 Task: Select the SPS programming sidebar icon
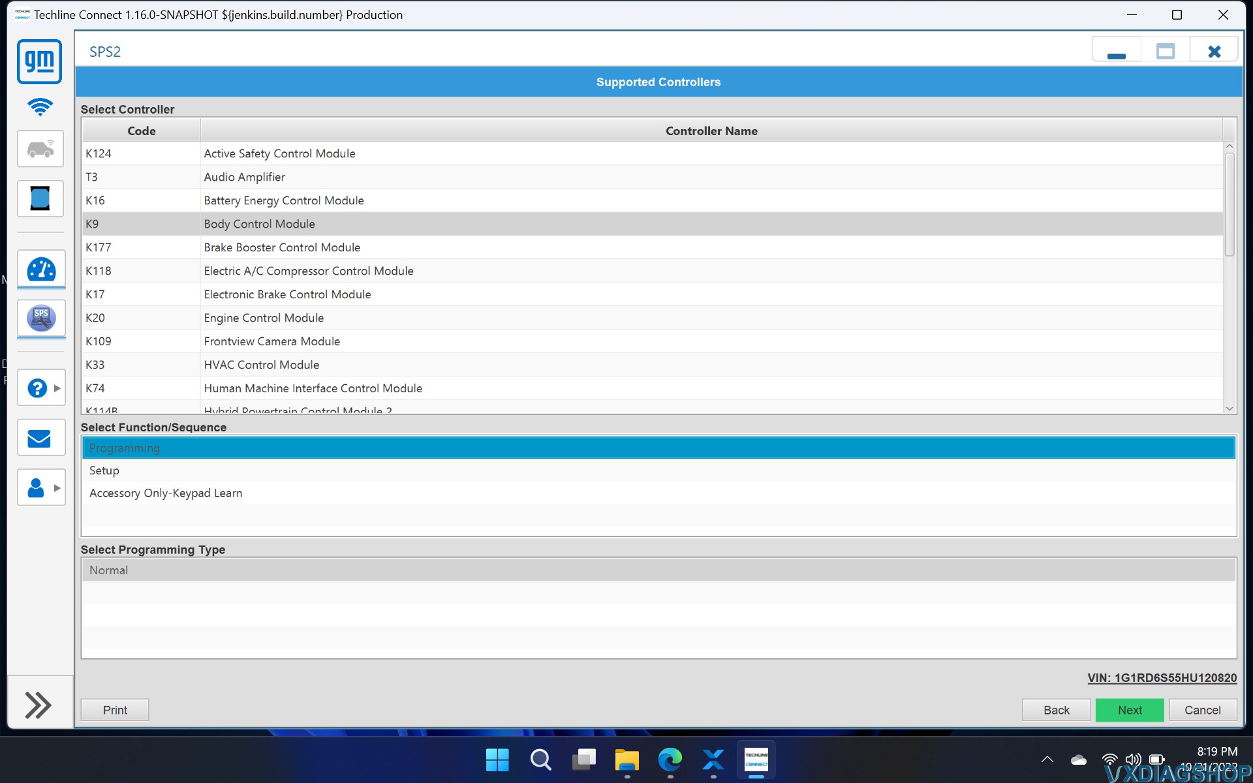tap(41, 318)
